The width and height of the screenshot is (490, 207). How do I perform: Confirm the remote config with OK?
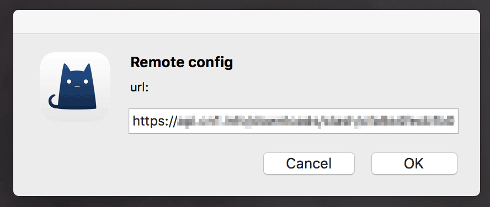(x=414, y=164)
